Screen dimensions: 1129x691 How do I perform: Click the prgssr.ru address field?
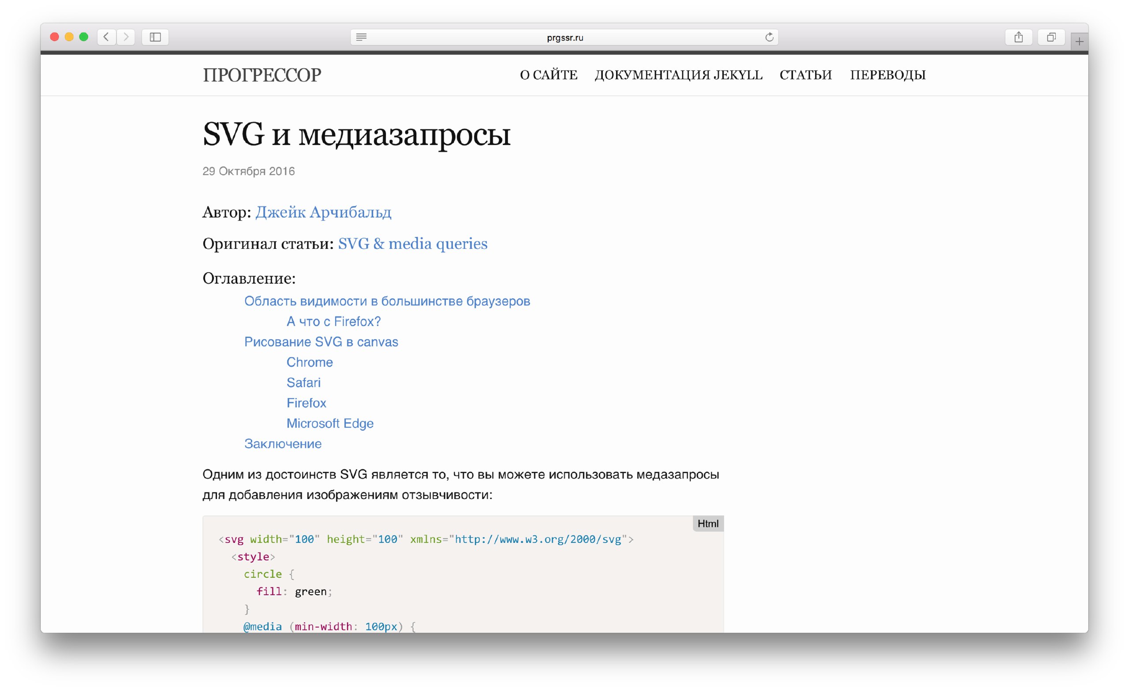tap(564, 37)
